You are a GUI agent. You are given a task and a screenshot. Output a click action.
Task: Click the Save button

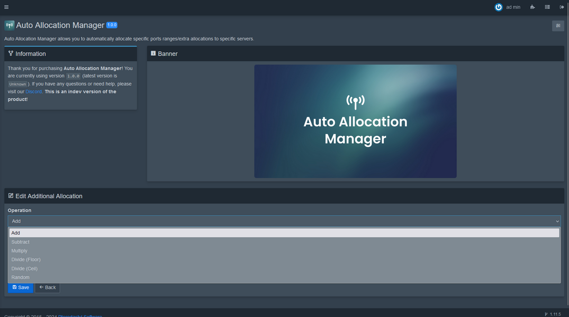point(20,287)
